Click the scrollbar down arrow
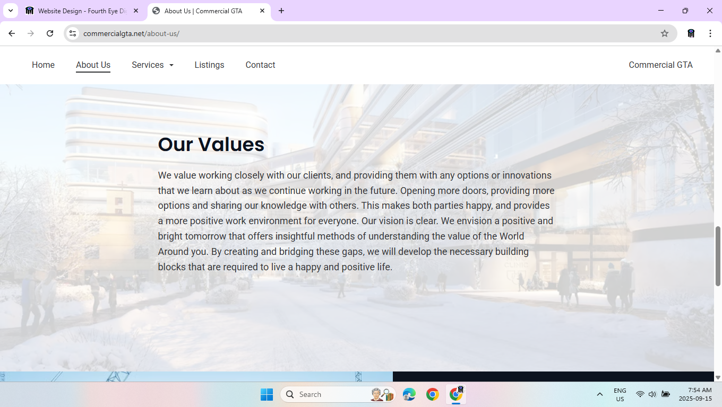 click(x=718, y=377)
